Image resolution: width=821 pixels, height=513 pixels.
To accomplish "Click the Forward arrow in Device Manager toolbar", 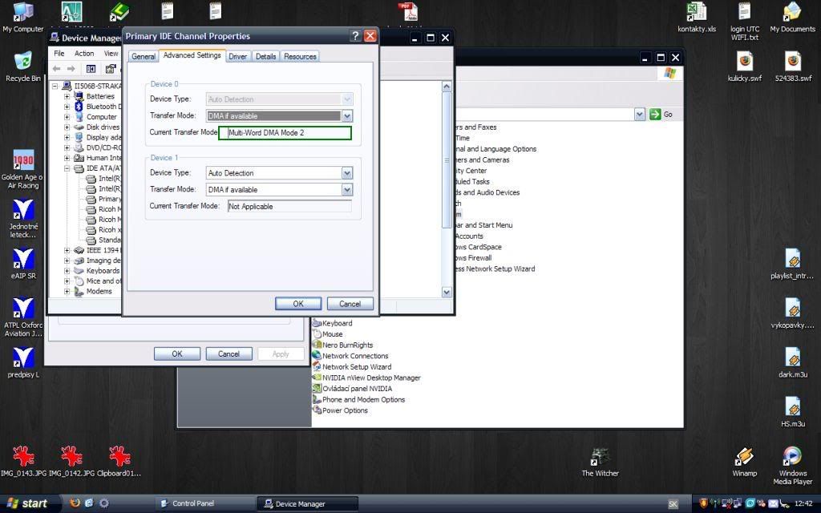I will 71,69.
